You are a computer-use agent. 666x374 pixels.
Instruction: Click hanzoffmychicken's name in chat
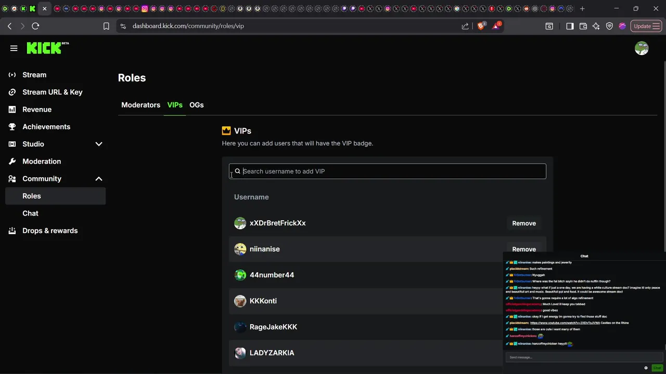pos(523,336)
